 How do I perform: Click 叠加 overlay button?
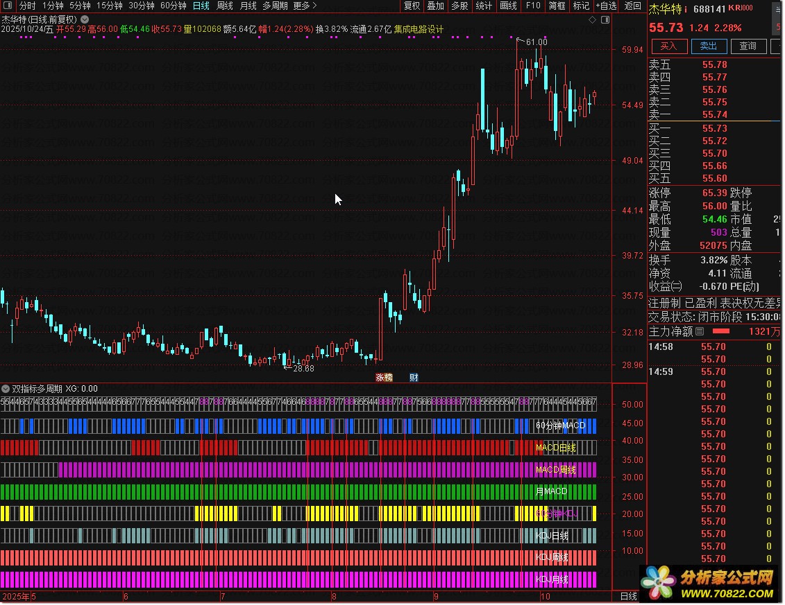[x=436, y=6]
